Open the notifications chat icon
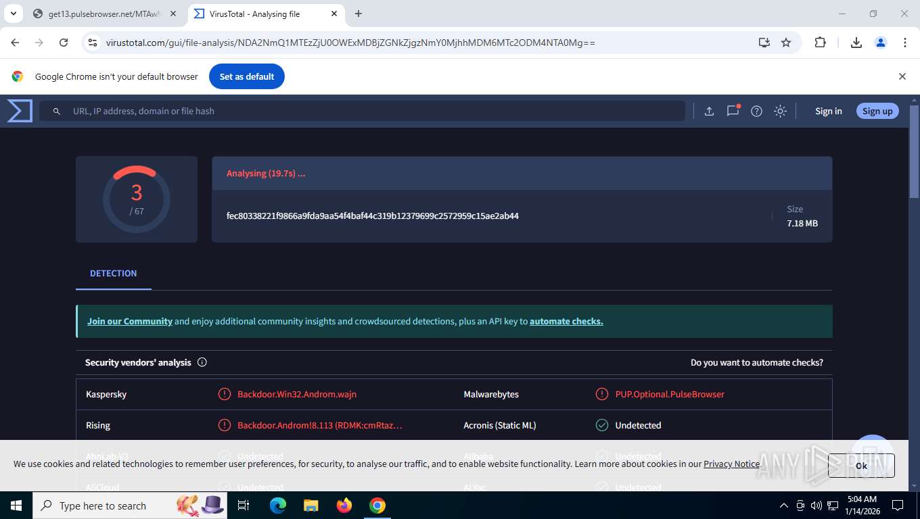920x519 pixels. coord(733,111)
